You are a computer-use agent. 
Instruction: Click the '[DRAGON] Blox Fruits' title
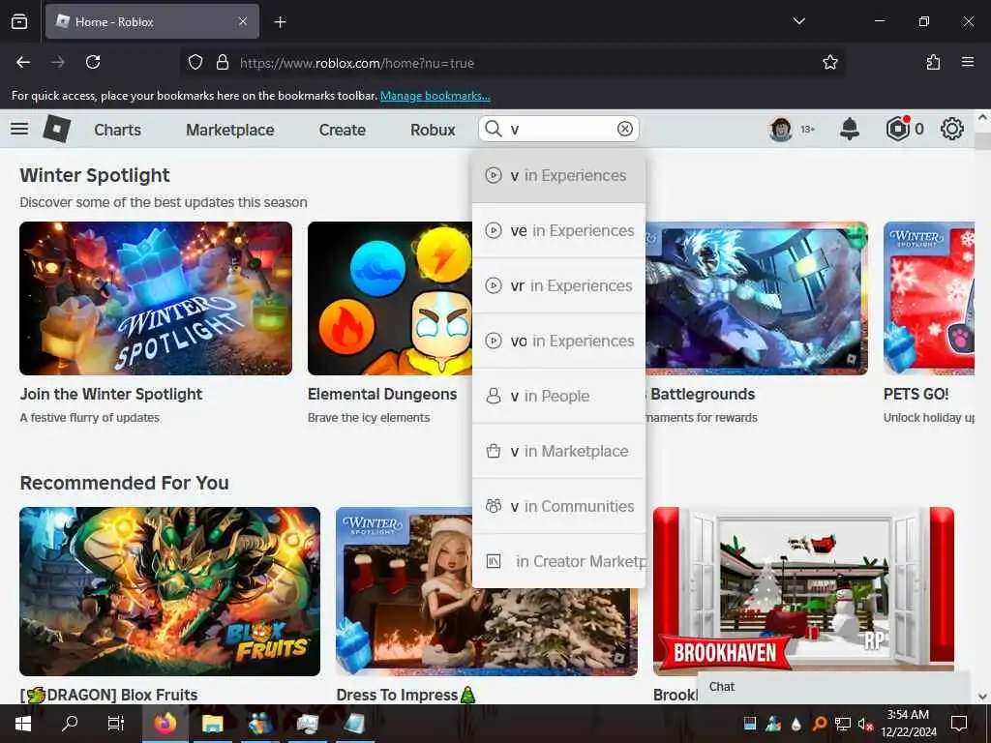point(108,695)
